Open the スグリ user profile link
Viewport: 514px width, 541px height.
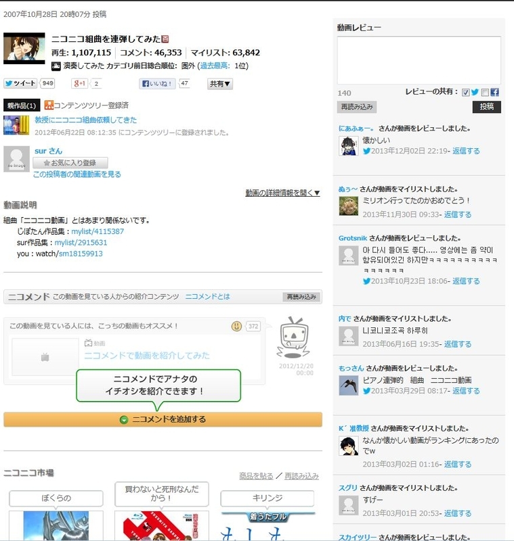(x=348, y=488)
